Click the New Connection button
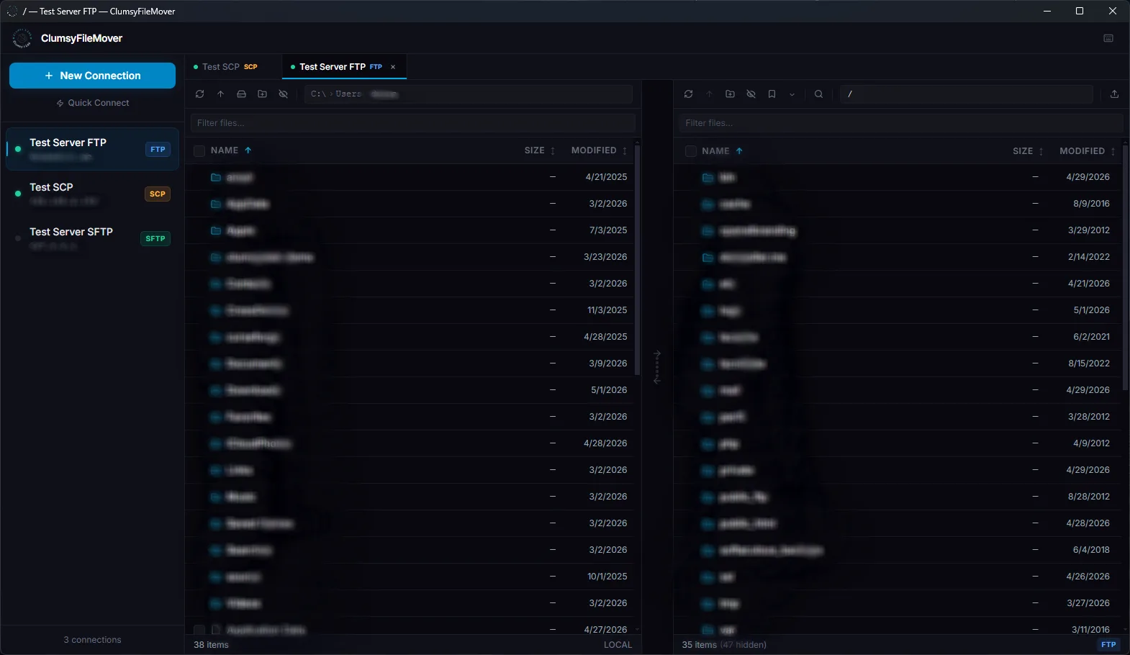The width and height of the screenshot is (1130, 655). pos(92,76)
